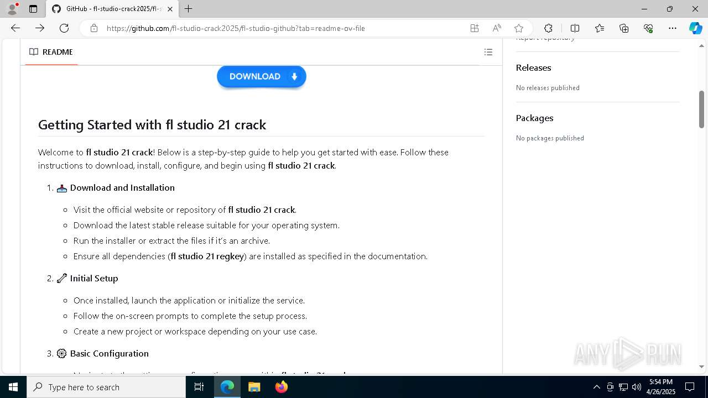Click 'Follow the on-screen prompts' line
The image size is (708, 398).
point(190,316)
